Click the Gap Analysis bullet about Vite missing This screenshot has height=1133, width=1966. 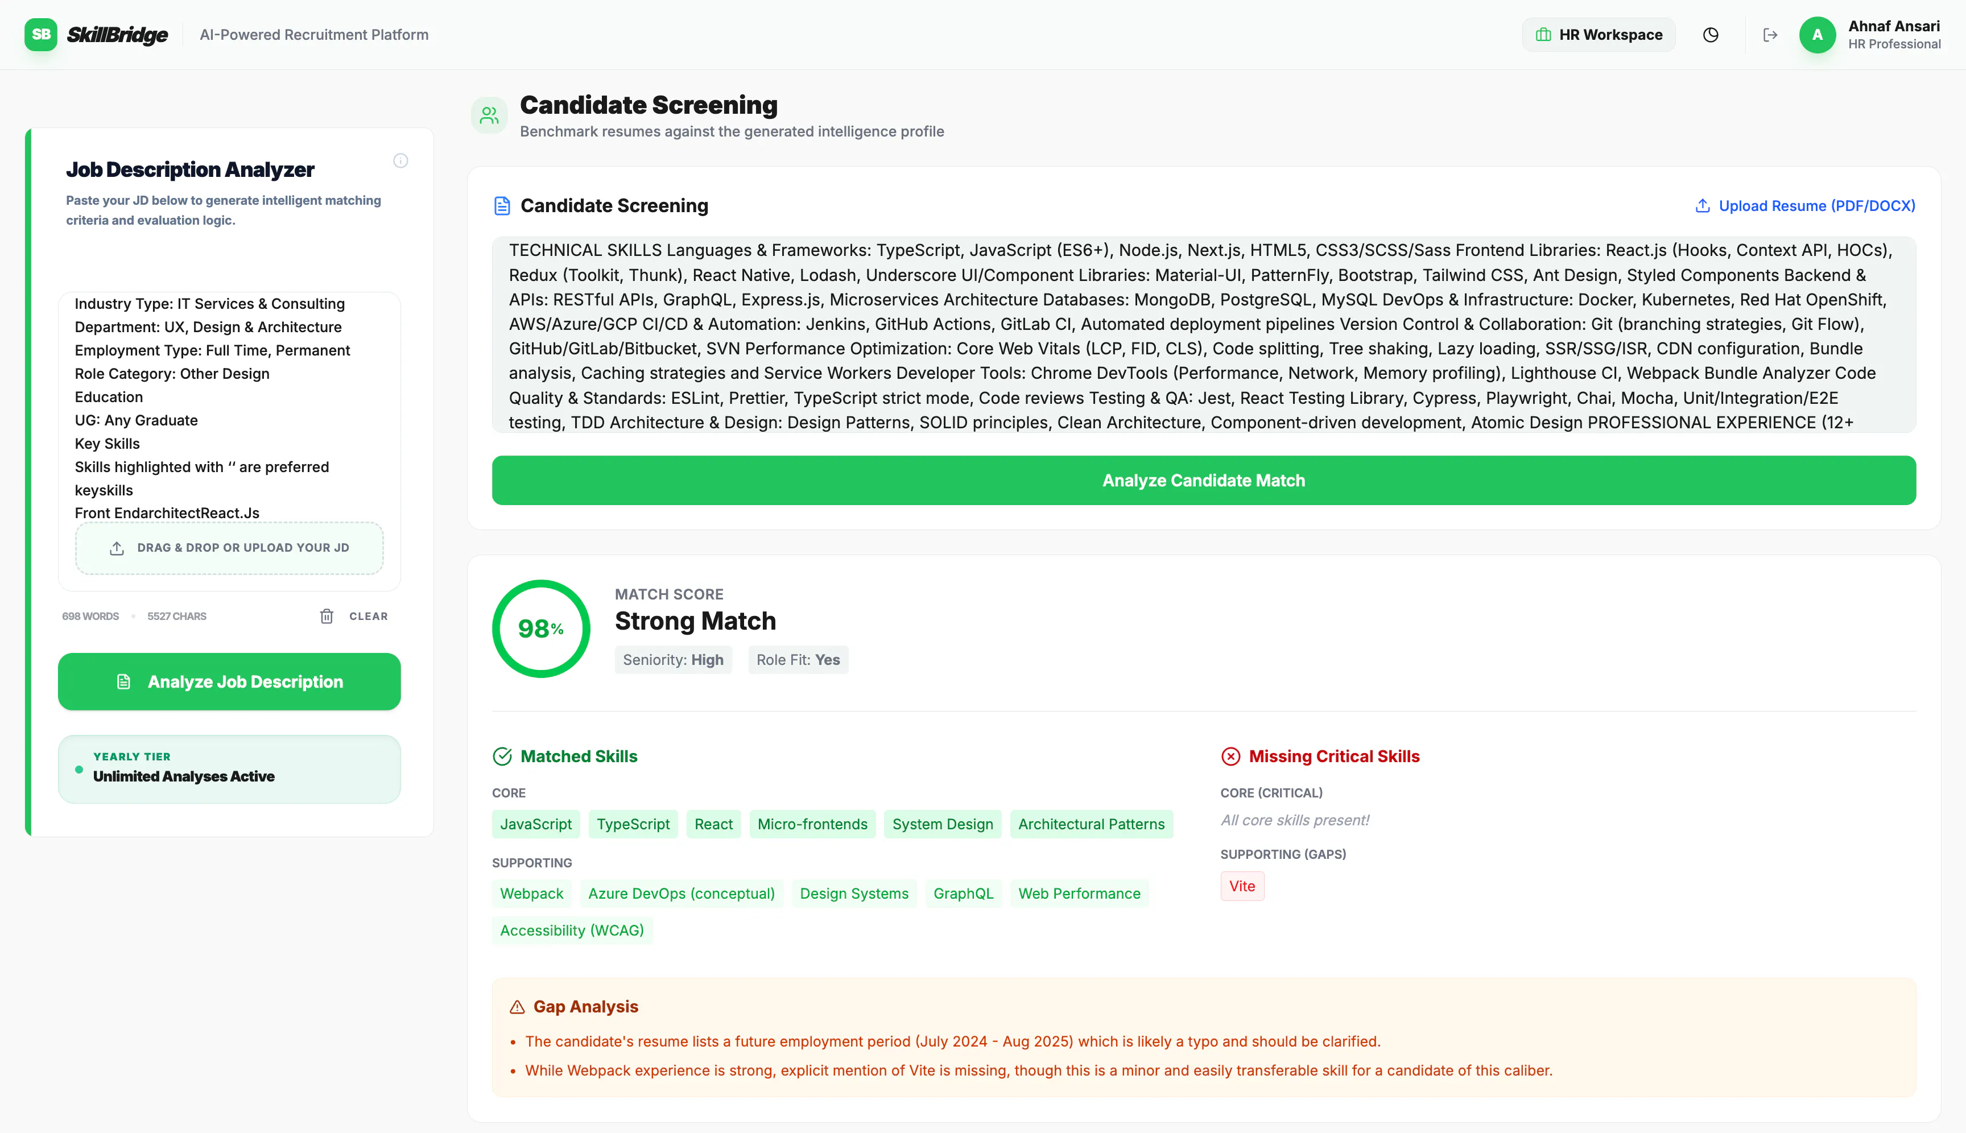point(1038,1070)
